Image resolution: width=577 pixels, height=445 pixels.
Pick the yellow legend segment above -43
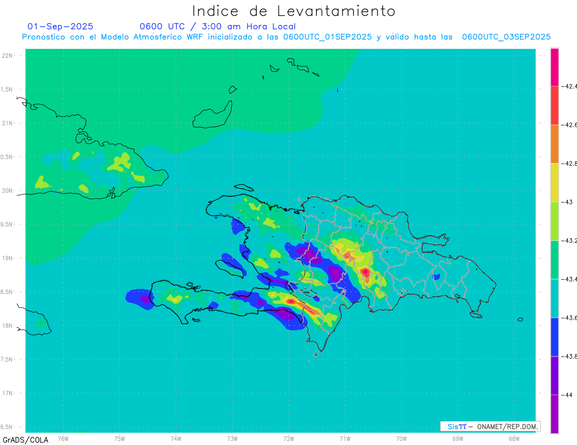(x=554, y=182)
